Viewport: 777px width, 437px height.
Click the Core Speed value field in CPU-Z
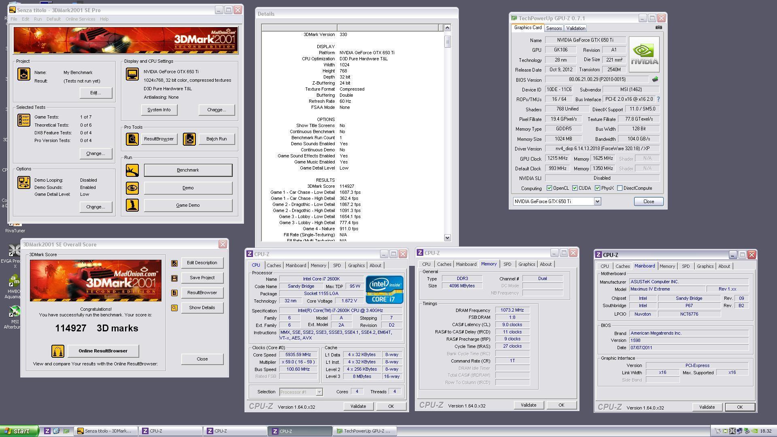298,355
